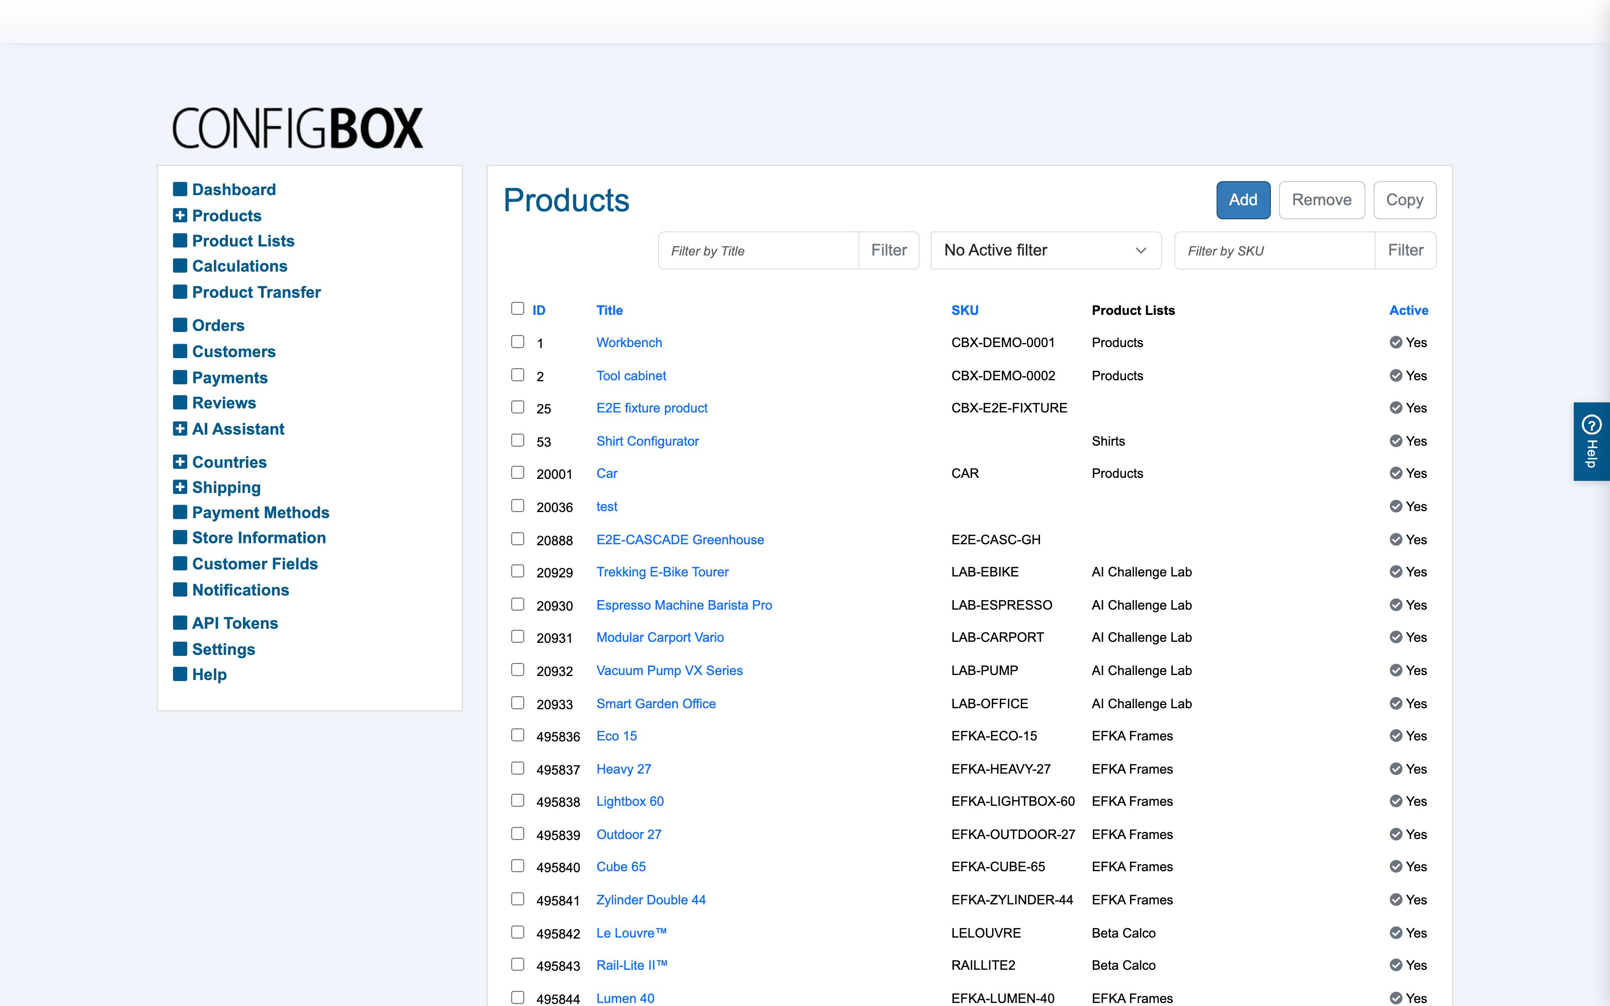Click the square icon beside API Tokens
This screenshot has height=1006, width=1610.
click(x=180, y=623)
